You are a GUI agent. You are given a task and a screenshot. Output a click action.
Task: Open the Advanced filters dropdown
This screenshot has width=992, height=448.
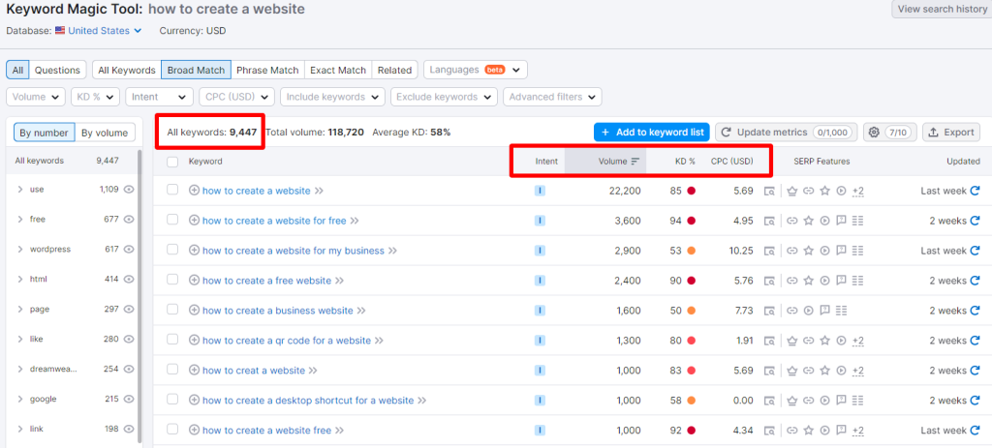click(x=552, y=97)
